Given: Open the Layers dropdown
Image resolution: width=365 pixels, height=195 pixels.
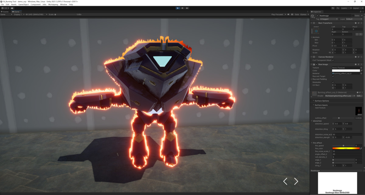Looking at the screenshot, I should click(x=346, y=8).
